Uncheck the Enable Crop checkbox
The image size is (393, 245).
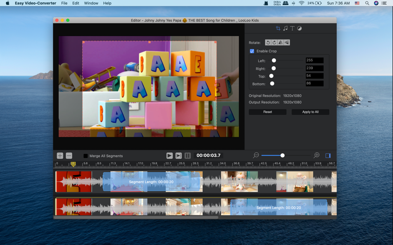[252, 51]
